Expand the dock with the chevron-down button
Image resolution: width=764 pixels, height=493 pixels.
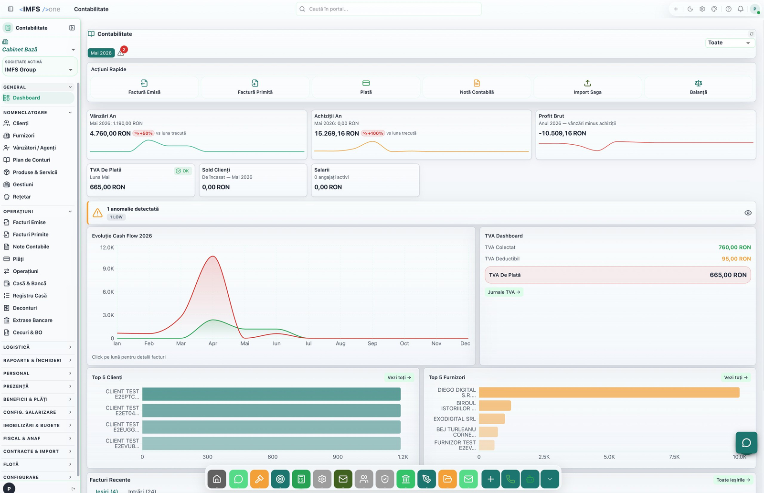[550, 479]
